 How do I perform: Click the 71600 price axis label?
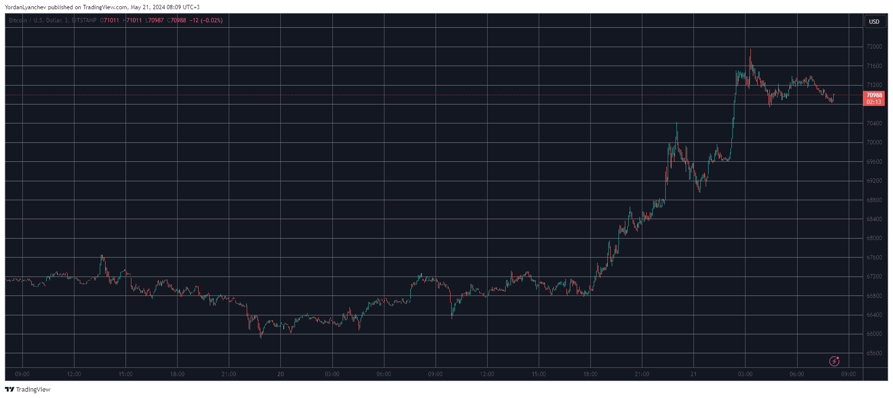click(874, 66)
